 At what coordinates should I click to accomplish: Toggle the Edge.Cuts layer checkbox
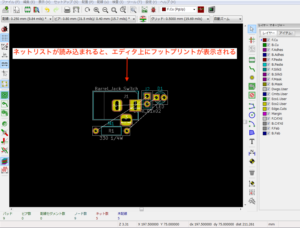(269, 109)
